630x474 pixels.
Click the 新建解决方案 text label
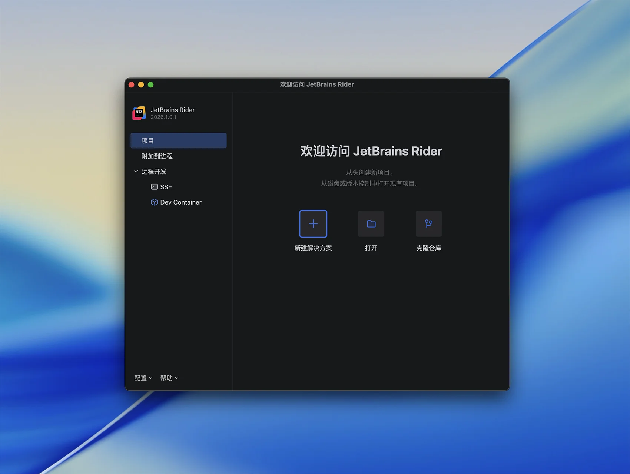313,248
